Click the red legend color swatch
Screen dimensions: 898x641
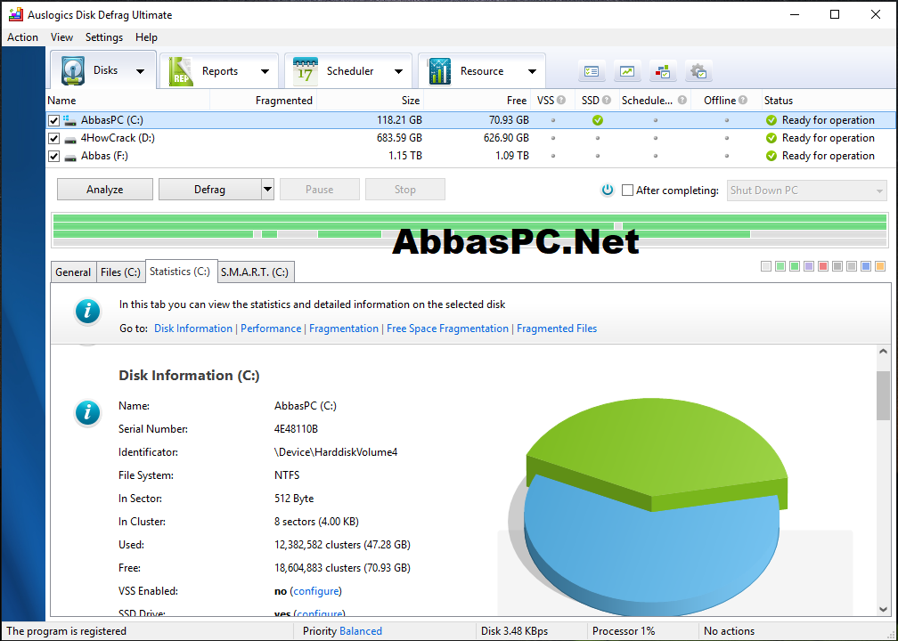[823, 266]
